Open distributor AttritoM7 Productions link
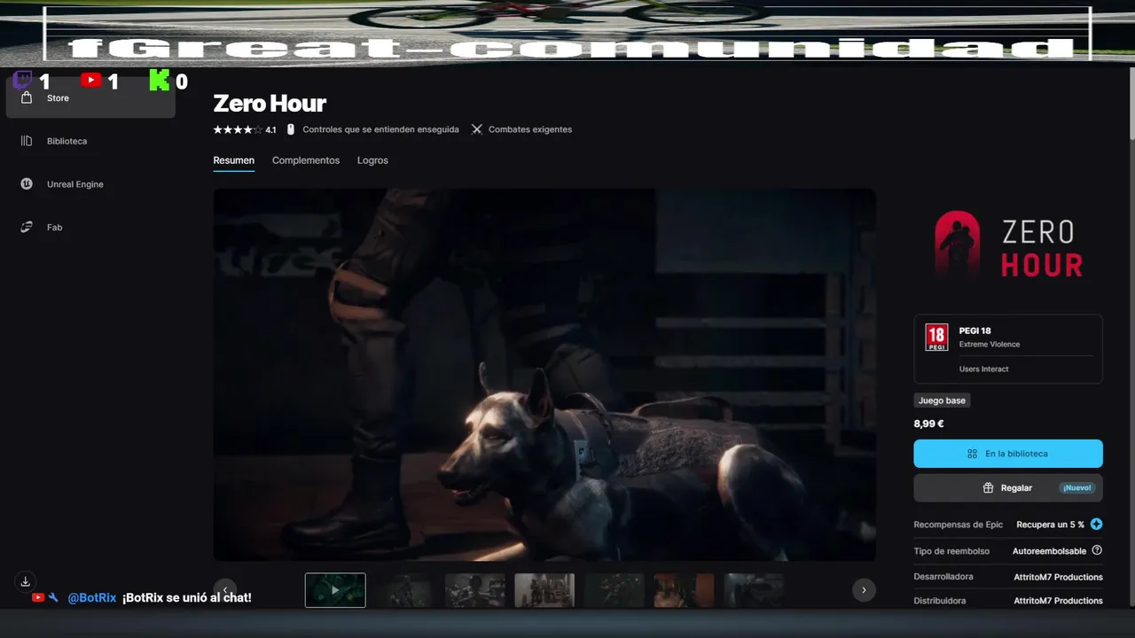This screenshot has height=638, width=1135. tap(1059, 601)
